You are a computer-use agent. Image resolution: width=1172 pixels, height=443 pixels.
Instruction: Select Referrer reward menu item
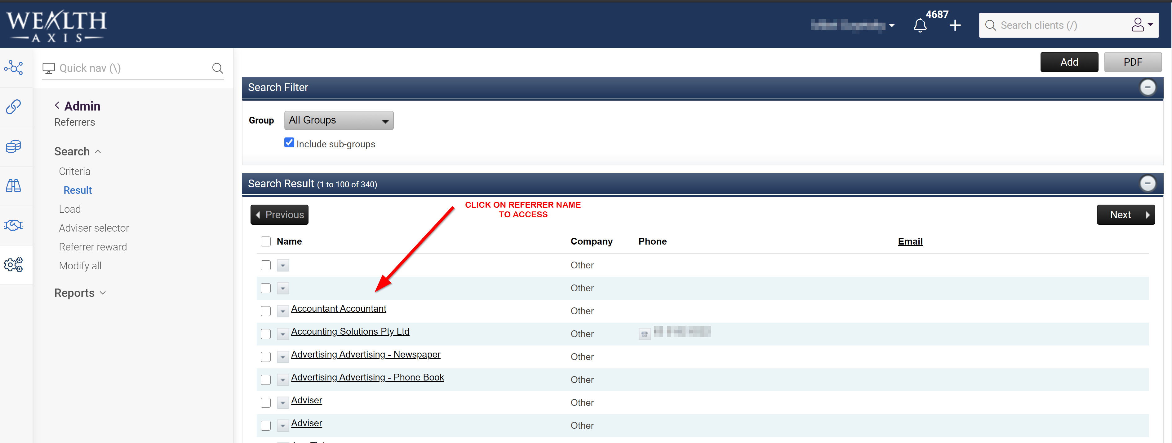[x=93, y=247]
